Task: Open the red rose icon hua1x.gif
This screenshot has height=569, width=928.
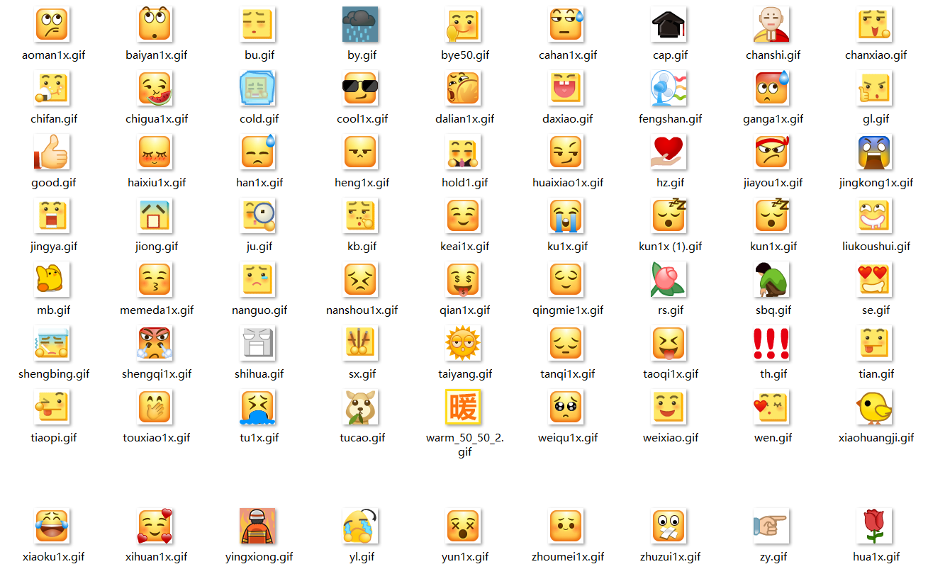Action: (875, 526)
